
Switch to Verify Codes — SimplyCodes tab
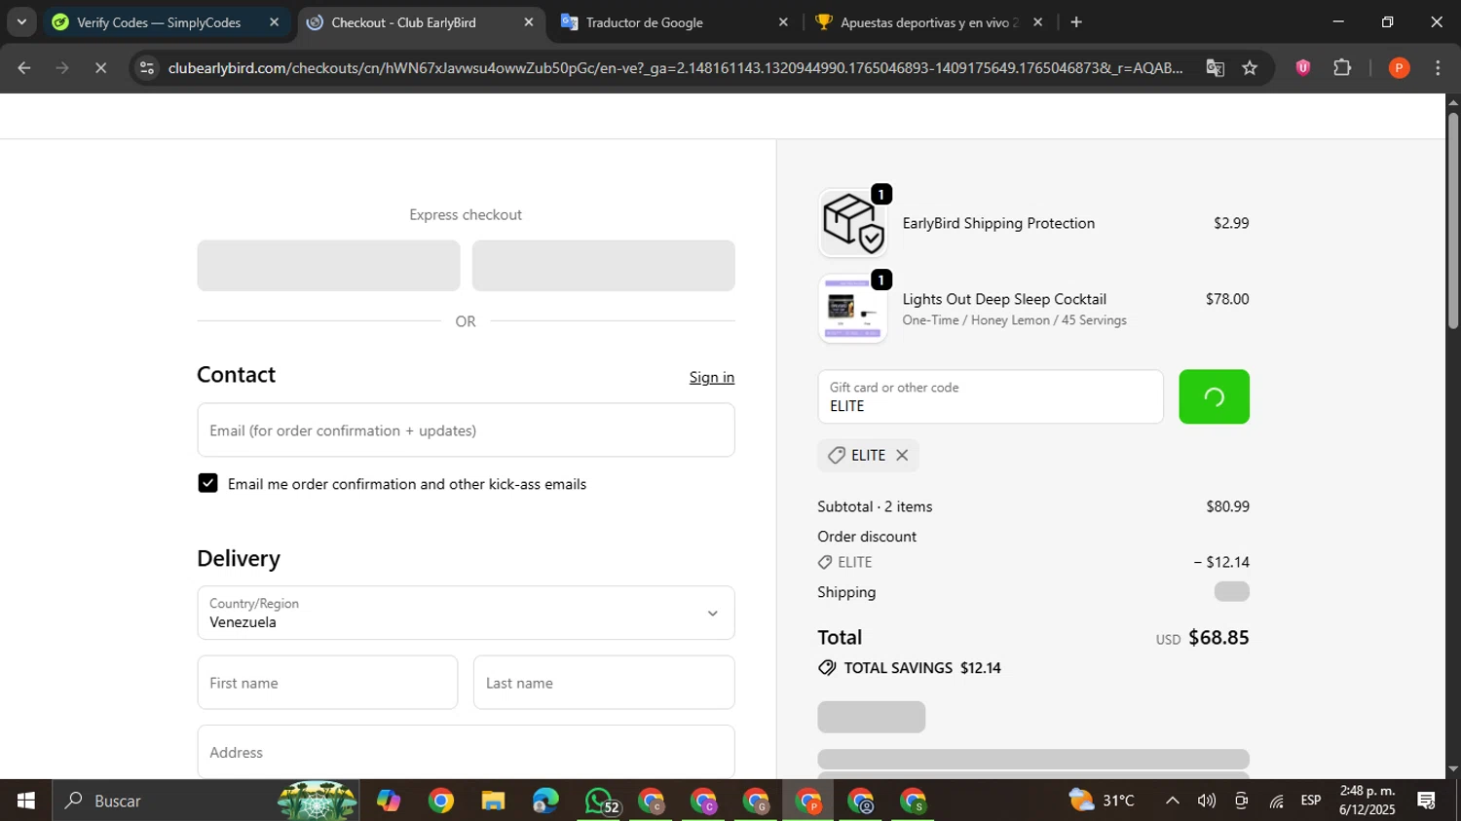(159, 22)
